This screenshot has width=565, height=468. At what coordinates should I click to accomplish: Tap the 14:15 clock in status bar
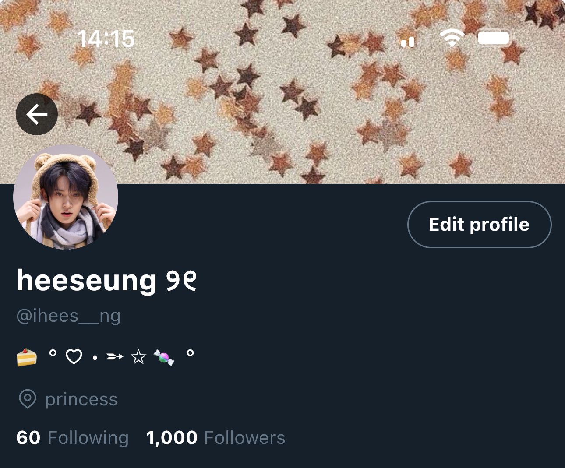coord(106,39)
